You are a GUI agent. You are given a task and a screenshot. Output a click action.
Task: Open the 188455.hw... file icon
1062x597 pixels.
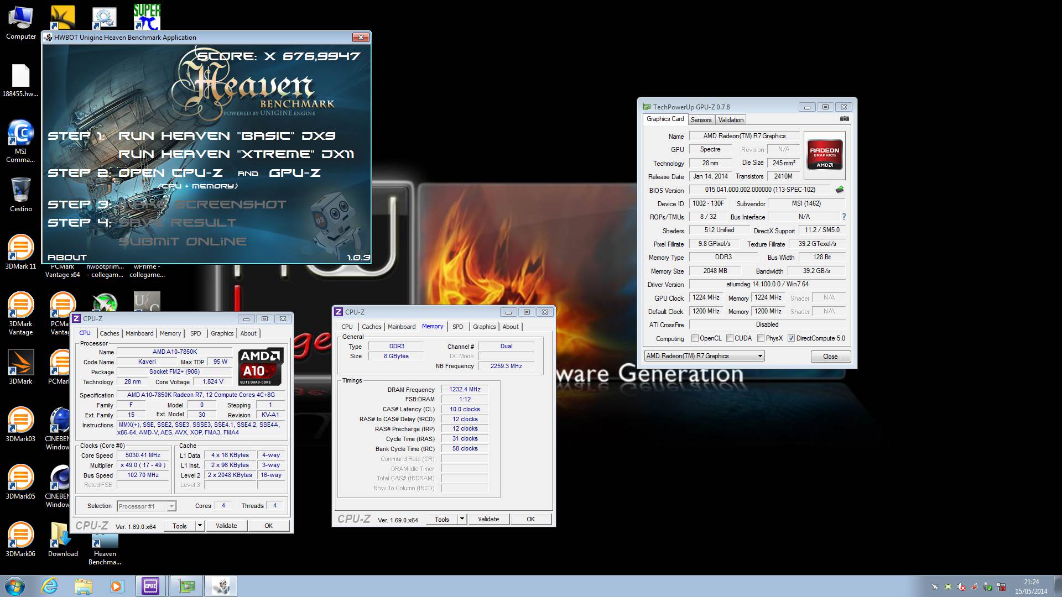pyautogui.click(x=20, y=81)
